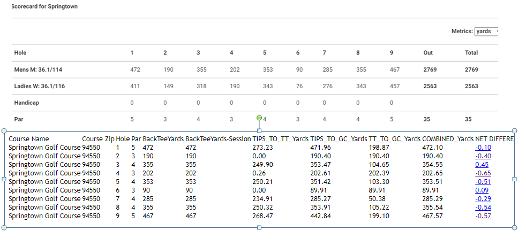526x246 pixels.
Task: Click the COMBINED_Yards column header
Action: coord(448,139)
